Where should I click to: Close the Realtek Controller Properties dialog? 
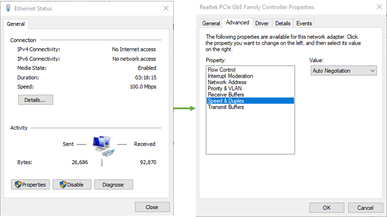(x=379, y=7)
